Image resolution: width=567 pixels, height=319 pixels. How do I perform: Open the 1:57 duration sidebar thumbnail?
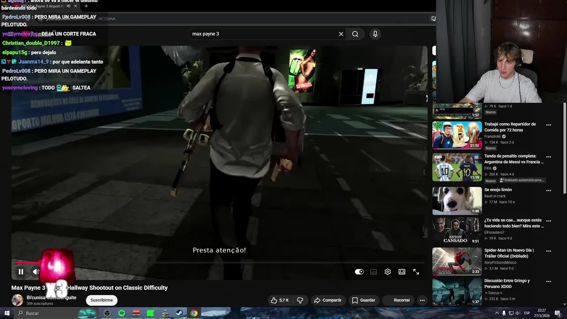457,111
